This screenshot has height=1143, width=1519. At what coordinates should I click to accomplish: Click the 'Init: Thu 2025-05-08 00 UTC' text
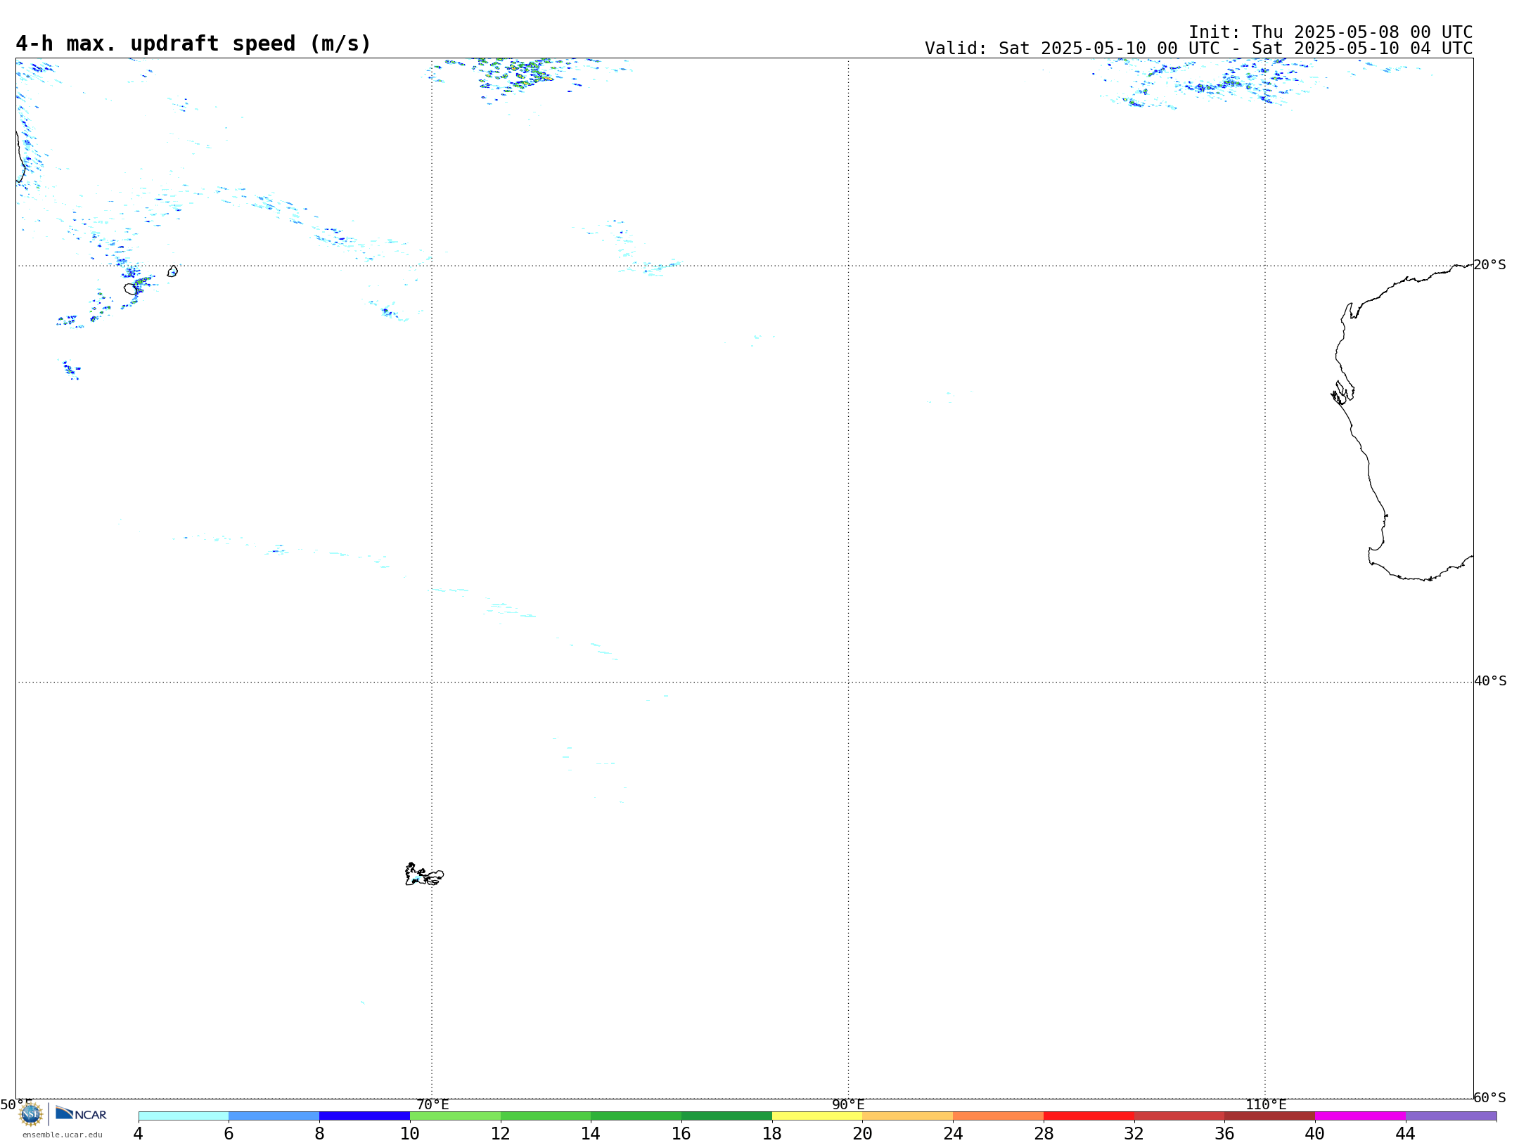point(1331,32)
